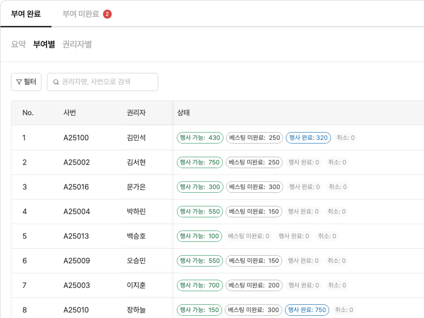
Task: Select the 부여 완료 tab
Action: [x=26, y=14]
